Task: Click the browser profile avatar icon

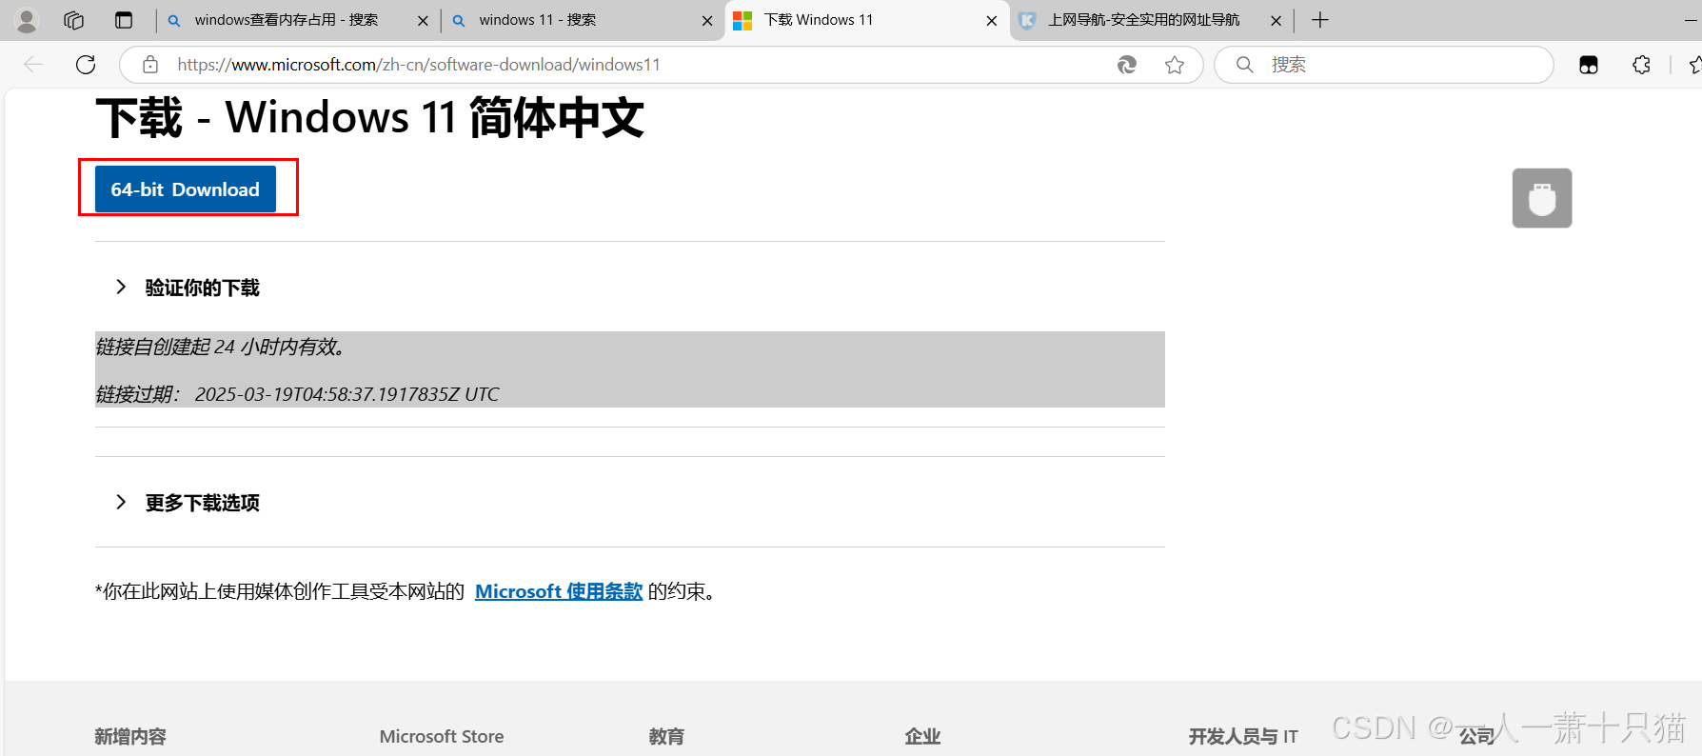Action: pos(27,20)
